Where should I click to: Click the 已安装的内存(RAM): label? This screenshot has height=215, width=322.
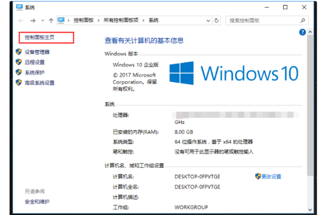(x=136, y=132)
